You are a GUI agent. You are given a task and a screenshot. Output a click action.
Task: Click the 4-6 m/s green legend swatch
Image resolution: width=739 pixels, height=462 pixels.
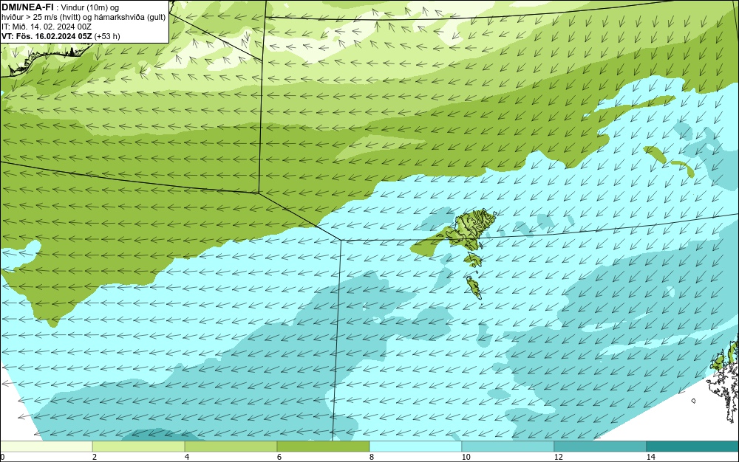pos(231,447)
